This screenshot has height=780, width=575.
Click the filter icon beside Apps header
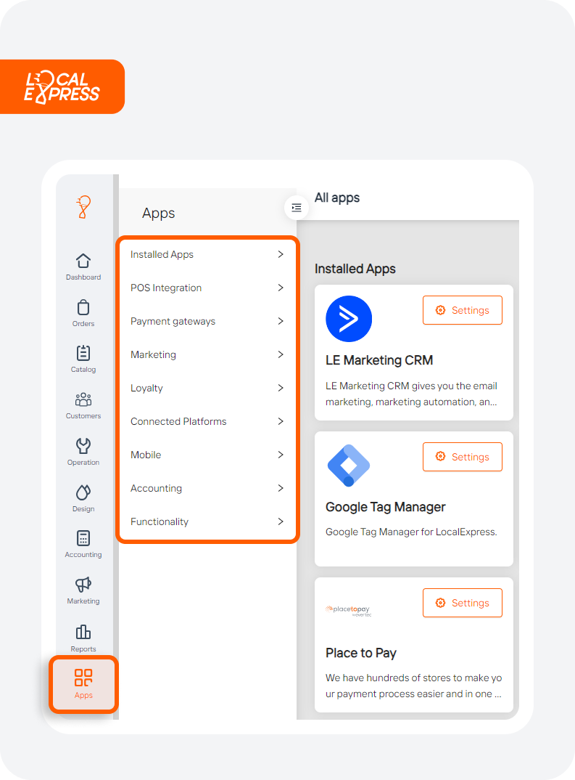coord(296,208)
